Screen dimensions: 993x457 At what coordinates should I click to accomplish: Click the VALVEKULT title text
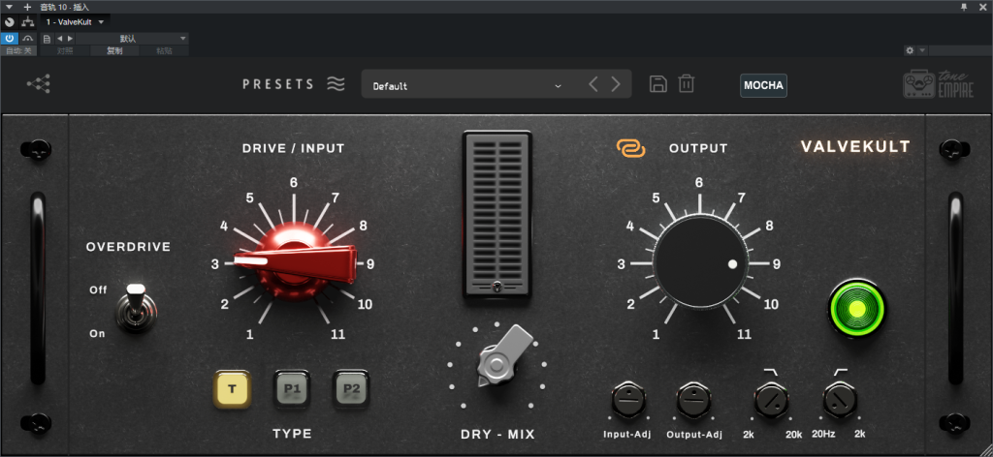tap(855, 146)
